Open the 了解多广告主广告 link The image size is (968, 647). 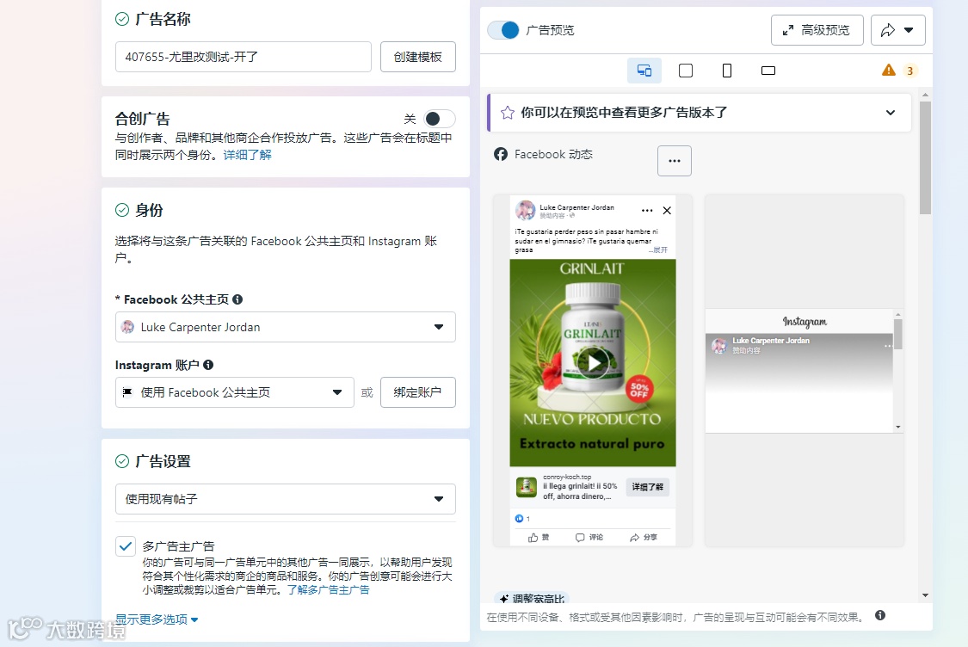(328, 590)
